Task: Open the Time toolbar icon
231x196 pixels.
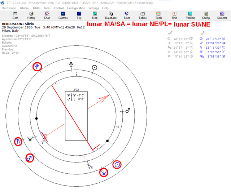Action: (174, 15)
